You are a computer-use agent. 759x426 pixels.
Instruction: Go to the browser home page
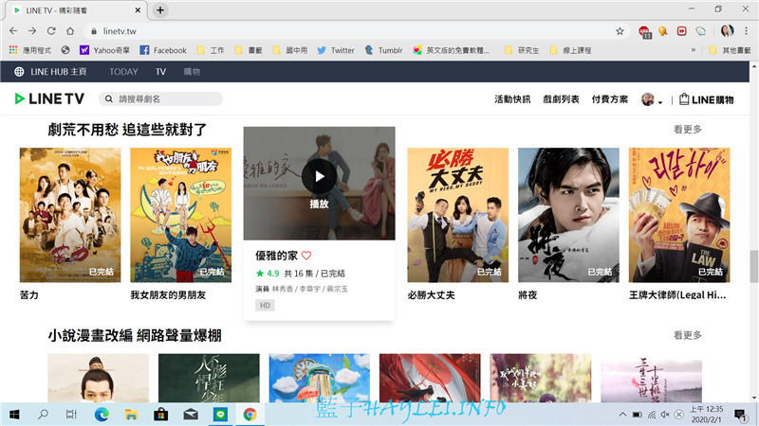pos(70,31)
